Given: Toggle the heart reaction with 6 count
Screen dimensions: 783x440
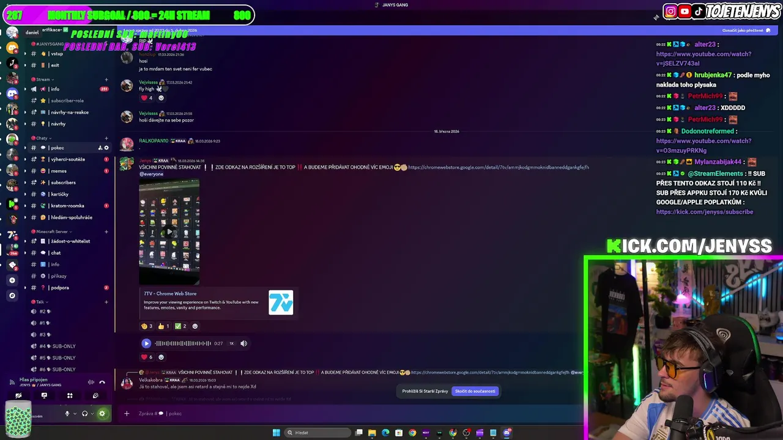Looking at the screenshot, I should 147,358.
